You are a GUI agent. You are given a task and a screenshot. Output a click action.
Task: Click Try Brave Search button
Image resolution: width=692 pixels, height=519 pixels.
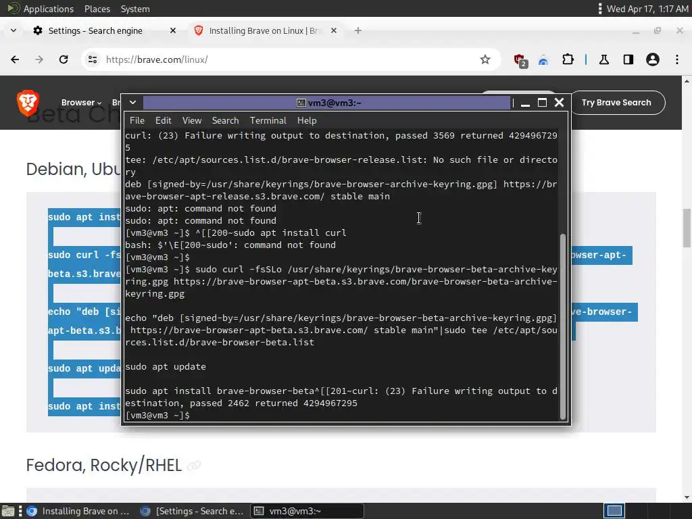(x=616, y=103)
